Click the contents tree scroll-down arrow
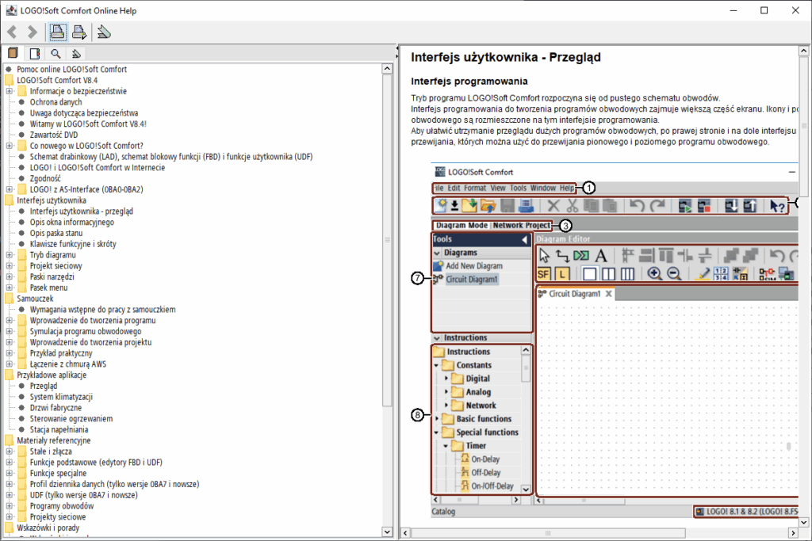Screen dimensions: 812x541 [x=387, y=531]
